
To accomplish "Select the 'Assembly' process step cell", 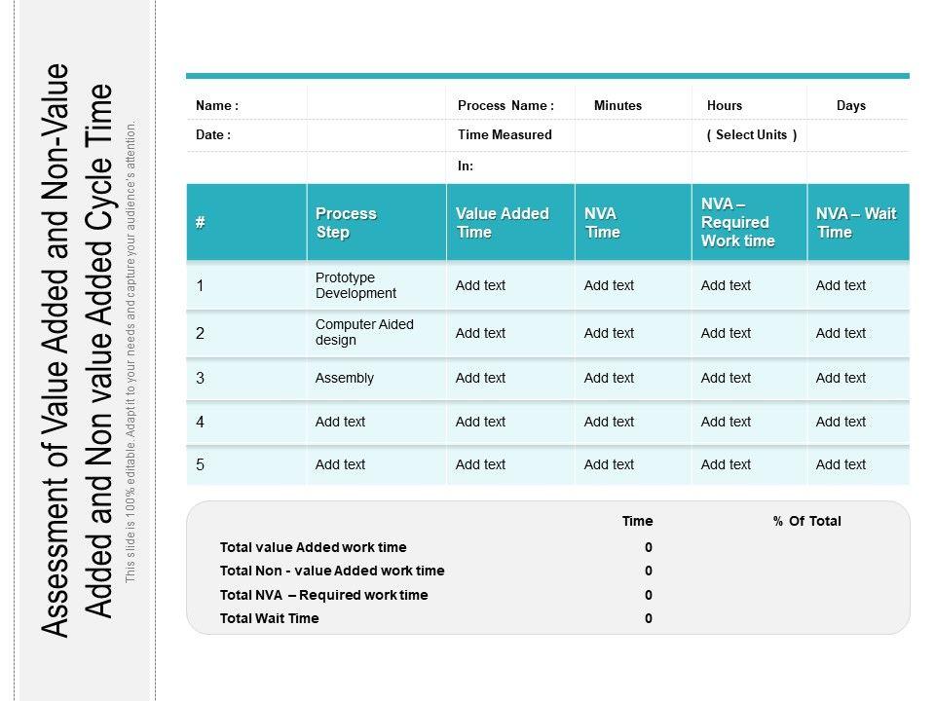I will pyautogui.click(x=345, y=378).
